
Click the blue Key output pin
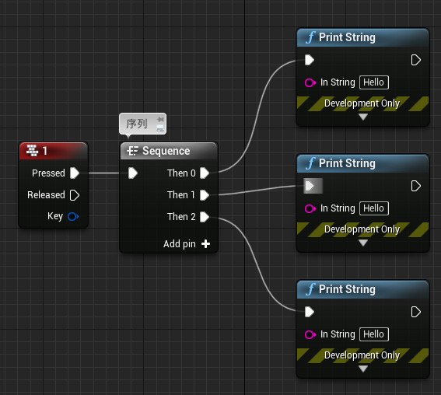(73, 216)
